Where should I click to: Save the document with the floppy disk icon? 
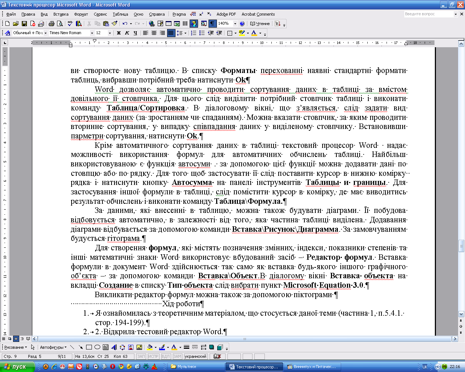pyautogui.click(x=24, y=24)
